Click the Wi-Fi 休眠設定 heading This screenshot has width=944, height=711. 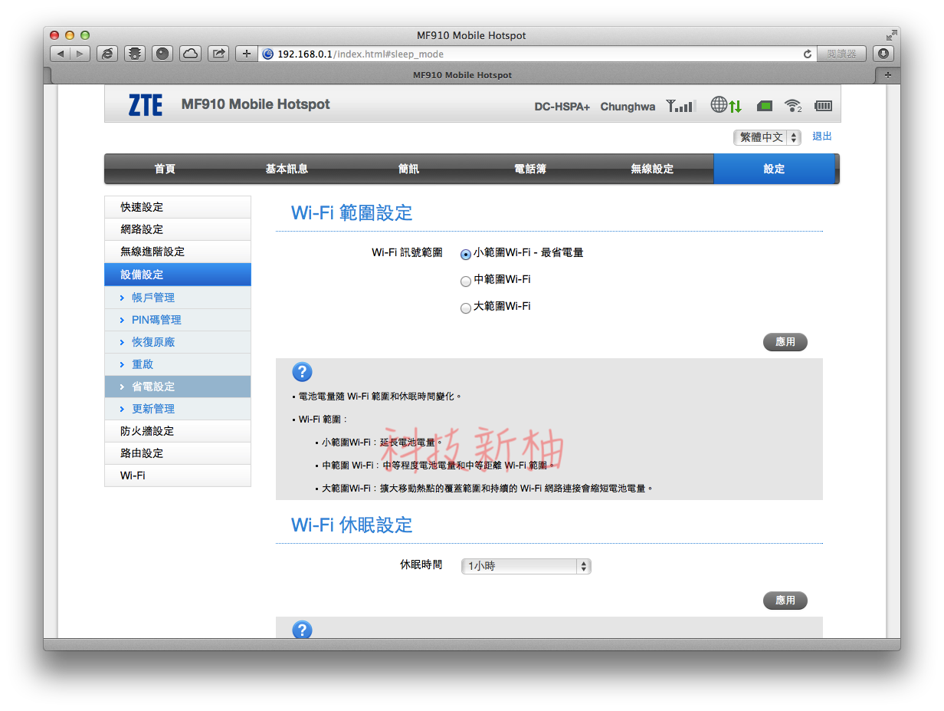[352, 525]
